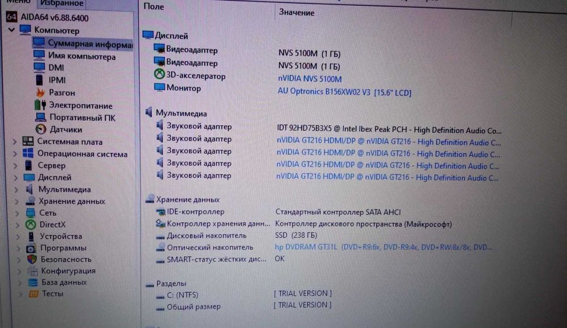567x328 pixels.
Task: Select the Сеть item in tree
Action: 48,213
